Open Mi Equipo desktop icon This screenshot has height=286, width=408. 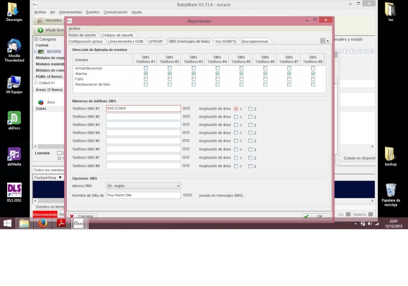point(14,85)
